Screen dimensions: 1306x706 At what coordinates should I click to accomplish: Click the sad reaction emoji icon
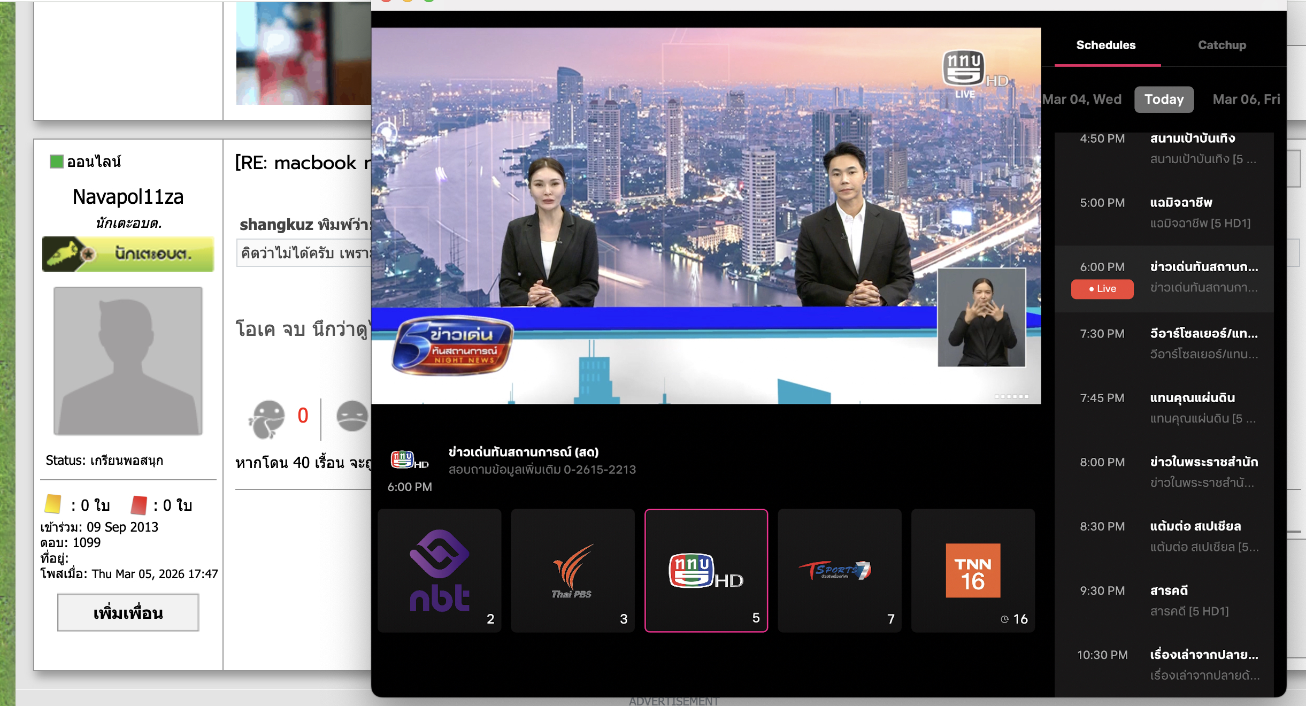click(x=352, y=416)
